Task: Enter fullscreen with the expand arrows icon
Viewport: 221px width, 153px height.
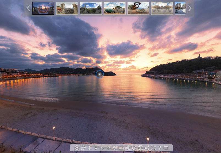Action: pos(153,148)
